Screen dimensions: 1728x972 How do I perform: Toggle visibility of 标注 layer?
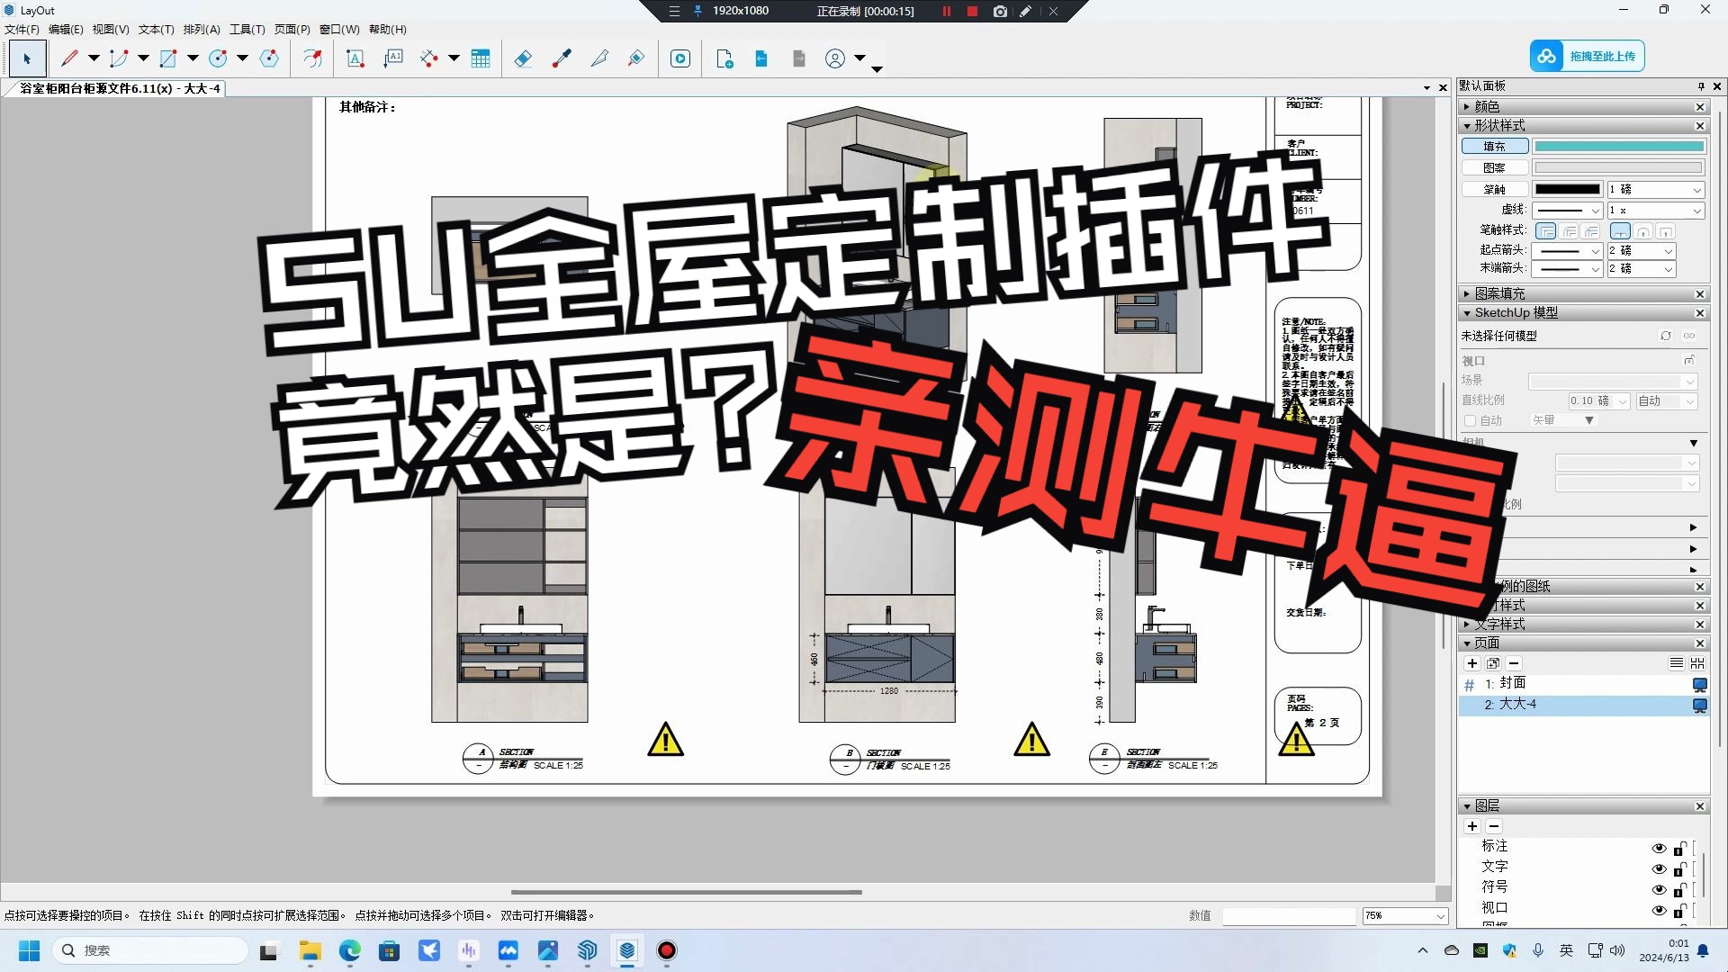(1659, 848)
